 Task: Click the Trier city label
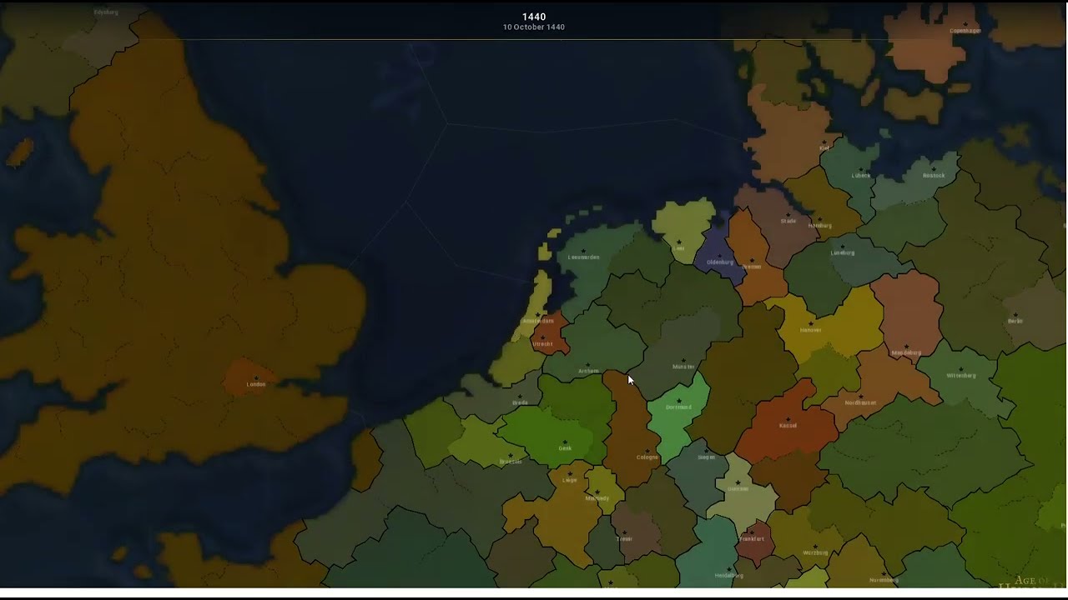[x=624, y=540]
